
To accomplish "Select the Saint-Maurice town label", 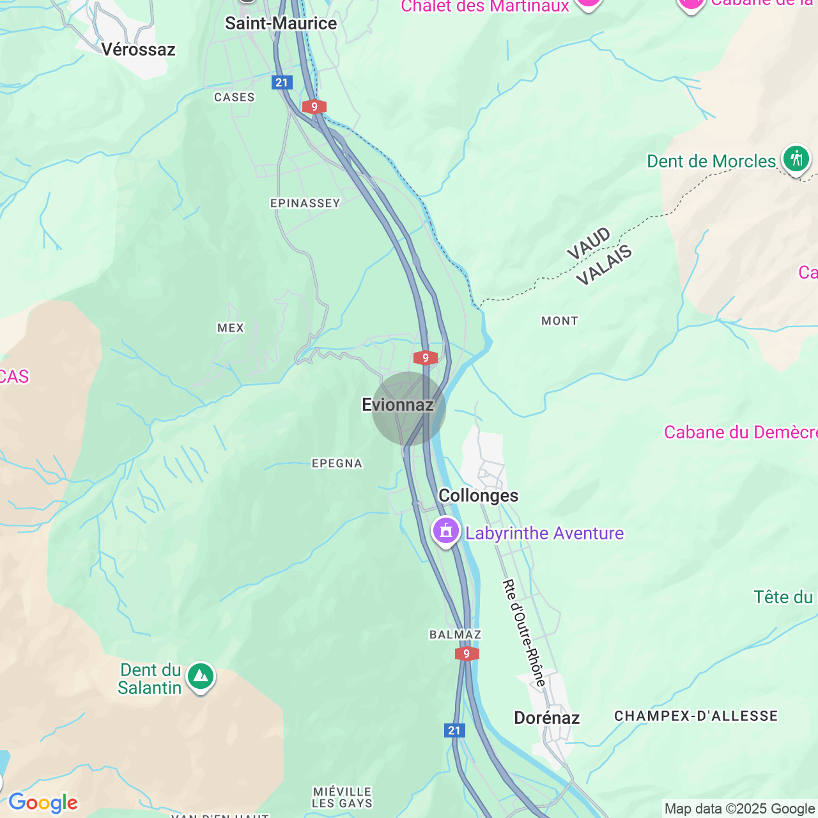I will click(x=281, y=24).
